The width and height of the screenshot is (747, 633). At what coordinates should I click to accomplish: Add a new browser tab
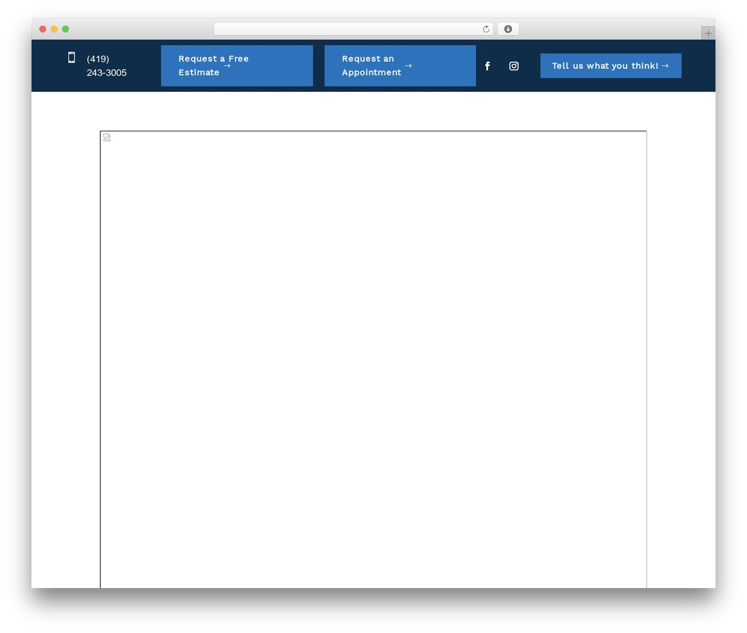[x=708, y=33]
